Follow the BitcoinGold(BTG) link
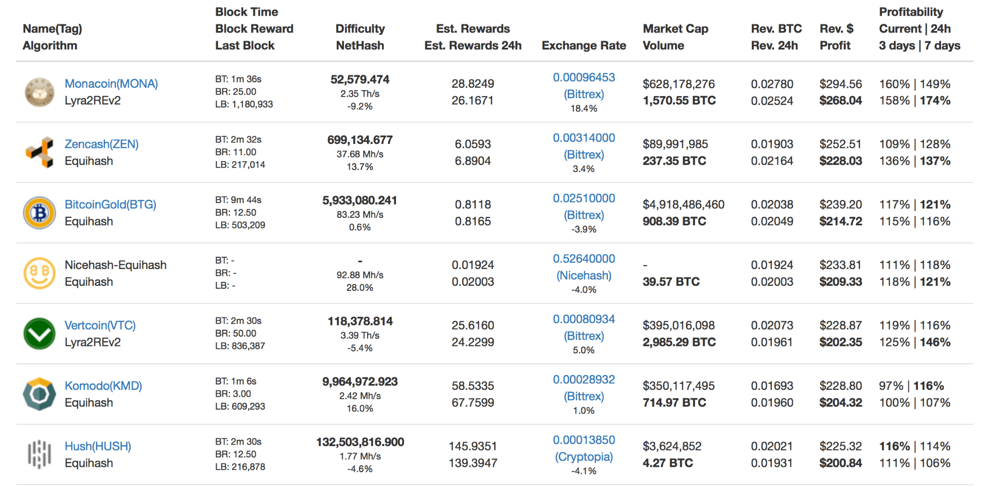The image size is (986, 487). [110, 205]
